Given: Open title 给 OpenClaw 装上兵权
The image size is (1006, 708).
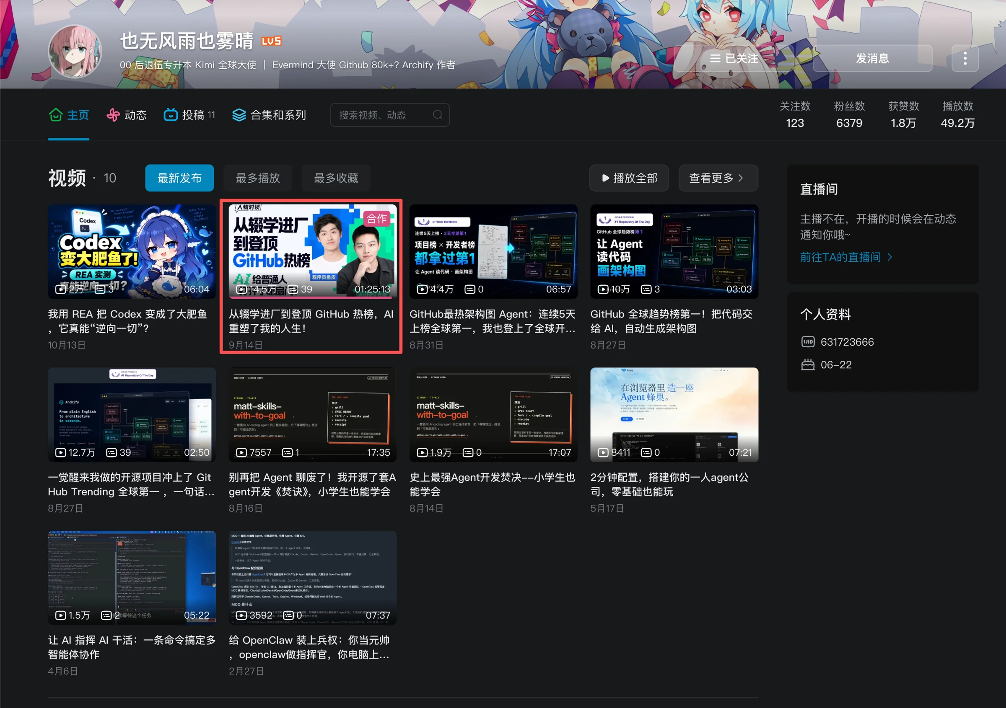Looking at the screenshot, I should 309,647.
